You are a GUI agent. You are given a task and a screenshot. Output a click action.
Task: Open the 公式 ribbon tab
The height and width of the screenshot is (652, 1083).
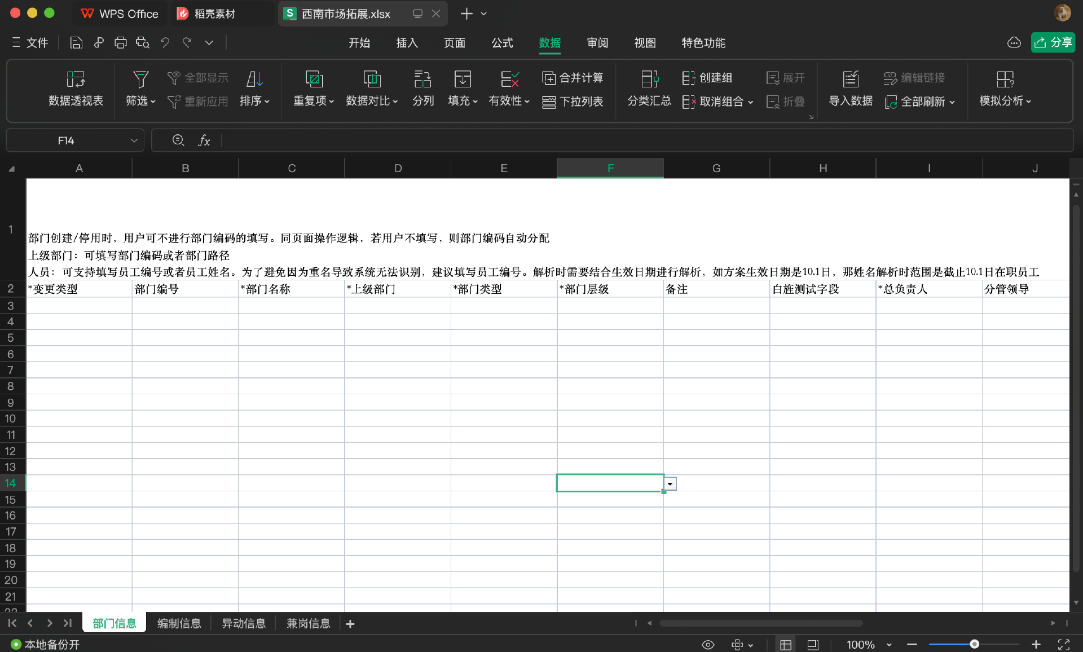pyautogui.click(x=502, y=43)
